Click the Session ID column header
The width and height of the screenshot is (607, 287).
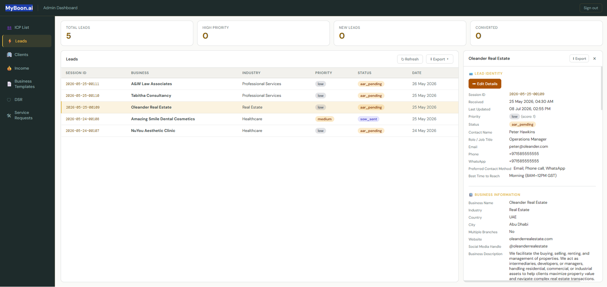tap(76, 73)
